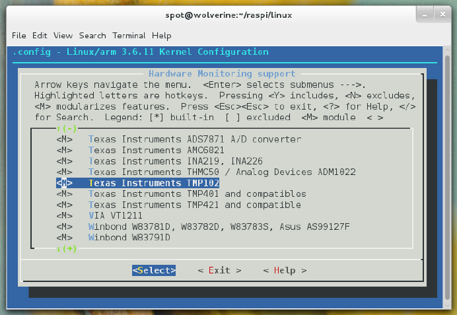Toggle <M> for Texas Instruments AMC6821
The width and height of the screenshot is (457, 315).
(65, 151)
